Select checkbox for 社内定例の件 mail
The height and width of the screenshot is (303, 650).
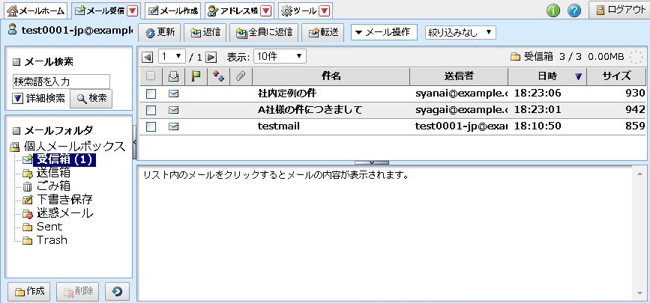click(151, 94)
